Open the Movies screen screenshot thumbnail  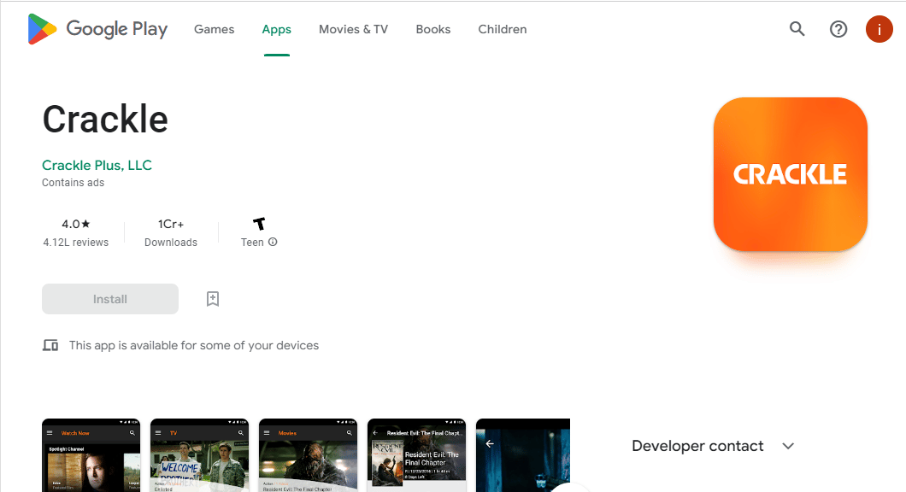pyautogui.click(x=308, y=455)
